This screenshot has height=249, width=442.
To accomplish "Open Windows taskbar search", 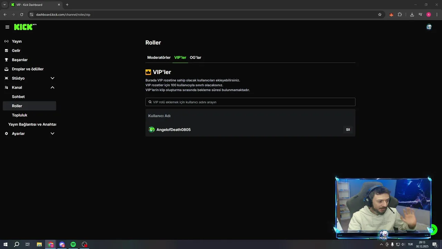I will (x=16, y=245).
